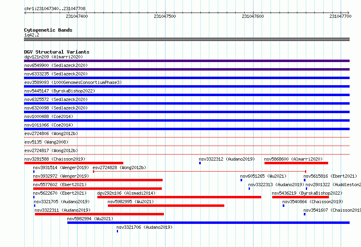Select the red nsv5982995 (Wu2021) bar

click(x=166, y=206)
